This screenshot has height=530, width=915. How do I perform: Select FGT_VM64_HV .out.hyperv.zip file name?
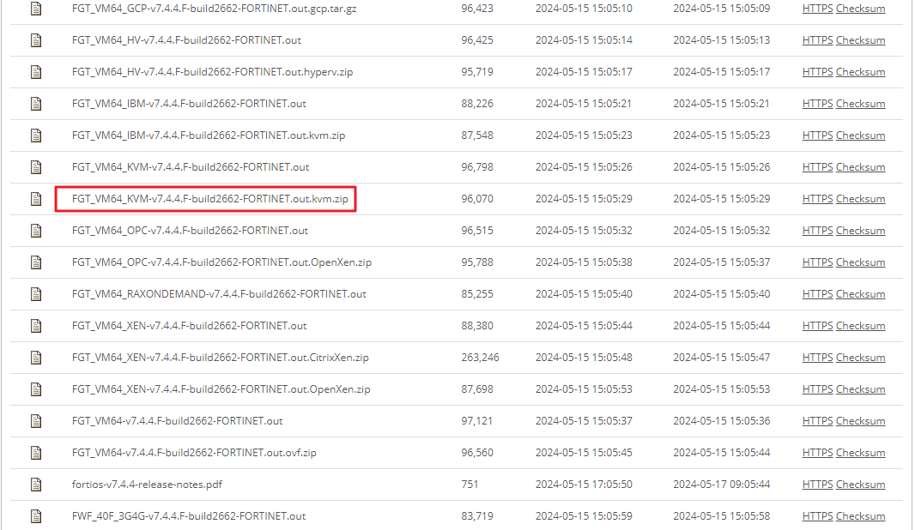[x=212, y=72]
